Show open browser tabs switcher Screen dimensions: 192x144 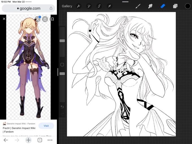pyautogui.click(x=40, y=140)
